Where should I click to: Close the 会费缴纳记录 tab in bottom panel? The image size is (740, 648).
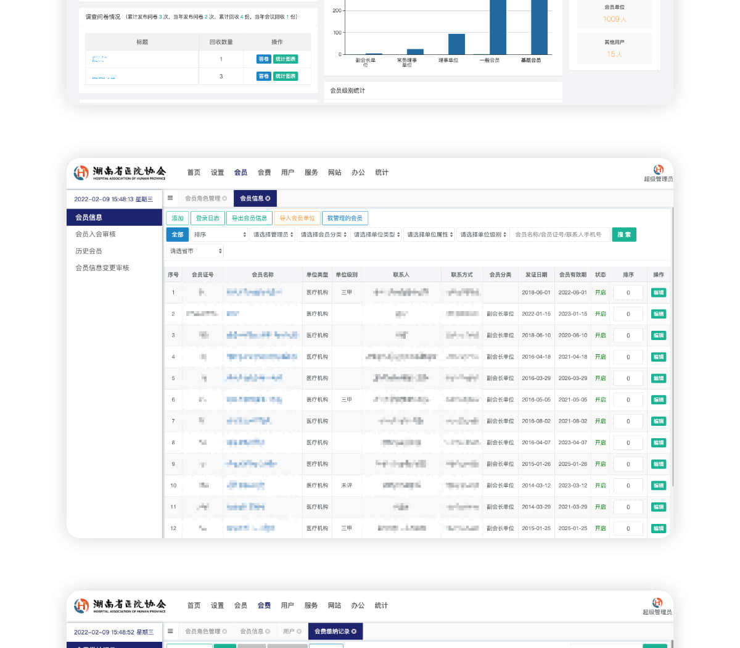tap(354, 631)
